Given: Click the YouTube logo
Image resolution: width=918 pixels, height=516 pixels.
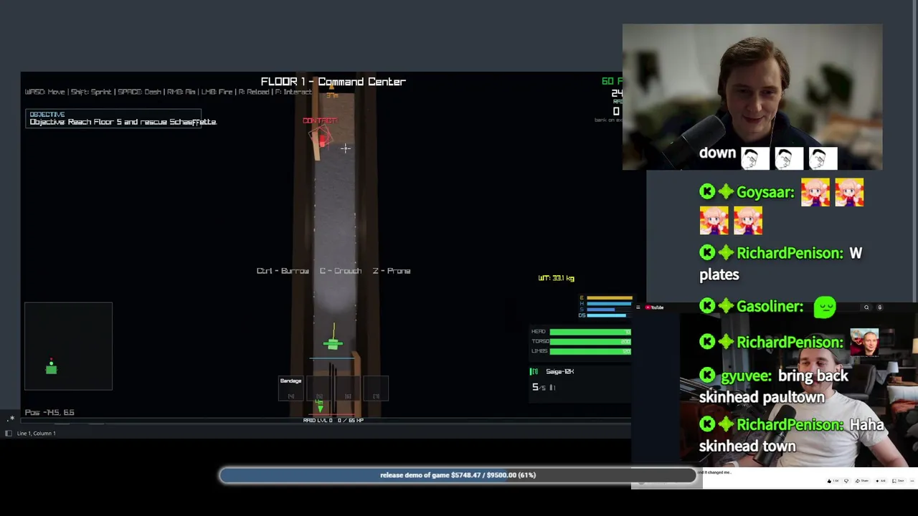Looking at the screenshot, I should [x=654, y=307].
